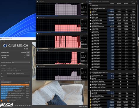Viewport: 139px width, 108px height.
Task: Start the CPU (Single Core) test
Action: tap(28, 55)
